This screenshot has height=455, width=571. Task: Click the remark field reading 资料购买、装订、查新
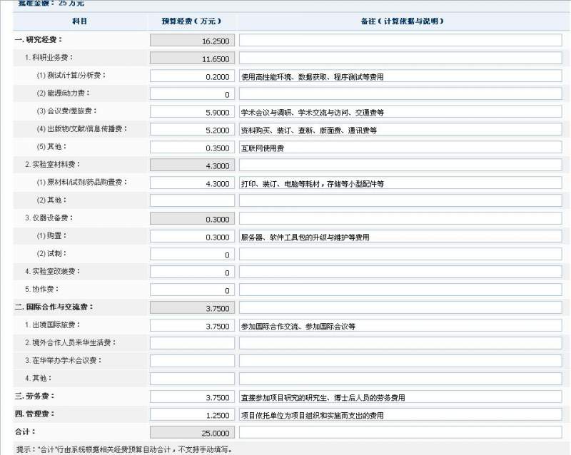(400, 130)
